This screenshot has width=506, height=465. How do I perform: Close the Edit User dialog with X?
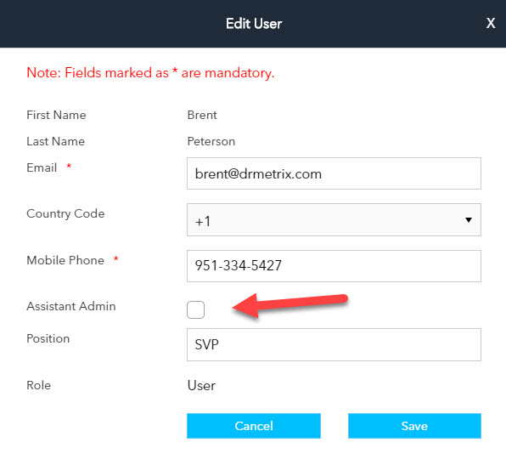[491, 23]
